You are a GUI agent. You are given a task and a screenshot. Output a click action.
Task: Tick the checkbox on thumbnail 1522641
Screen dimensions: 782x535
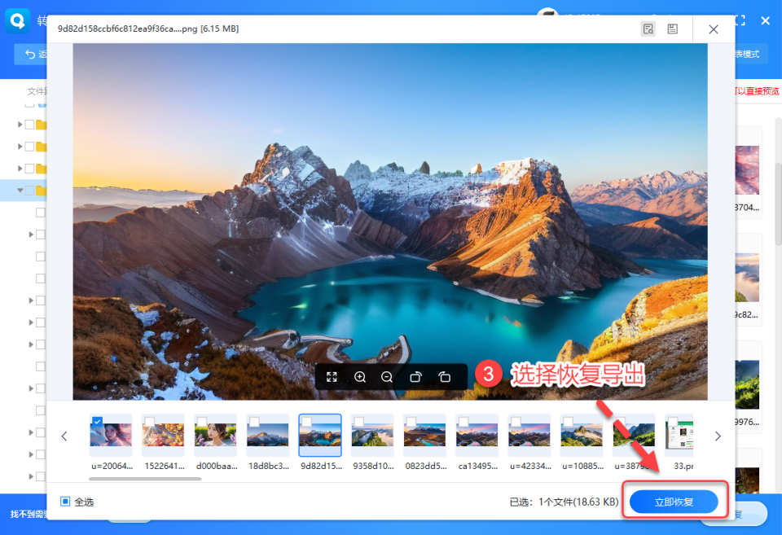point(150,422)
